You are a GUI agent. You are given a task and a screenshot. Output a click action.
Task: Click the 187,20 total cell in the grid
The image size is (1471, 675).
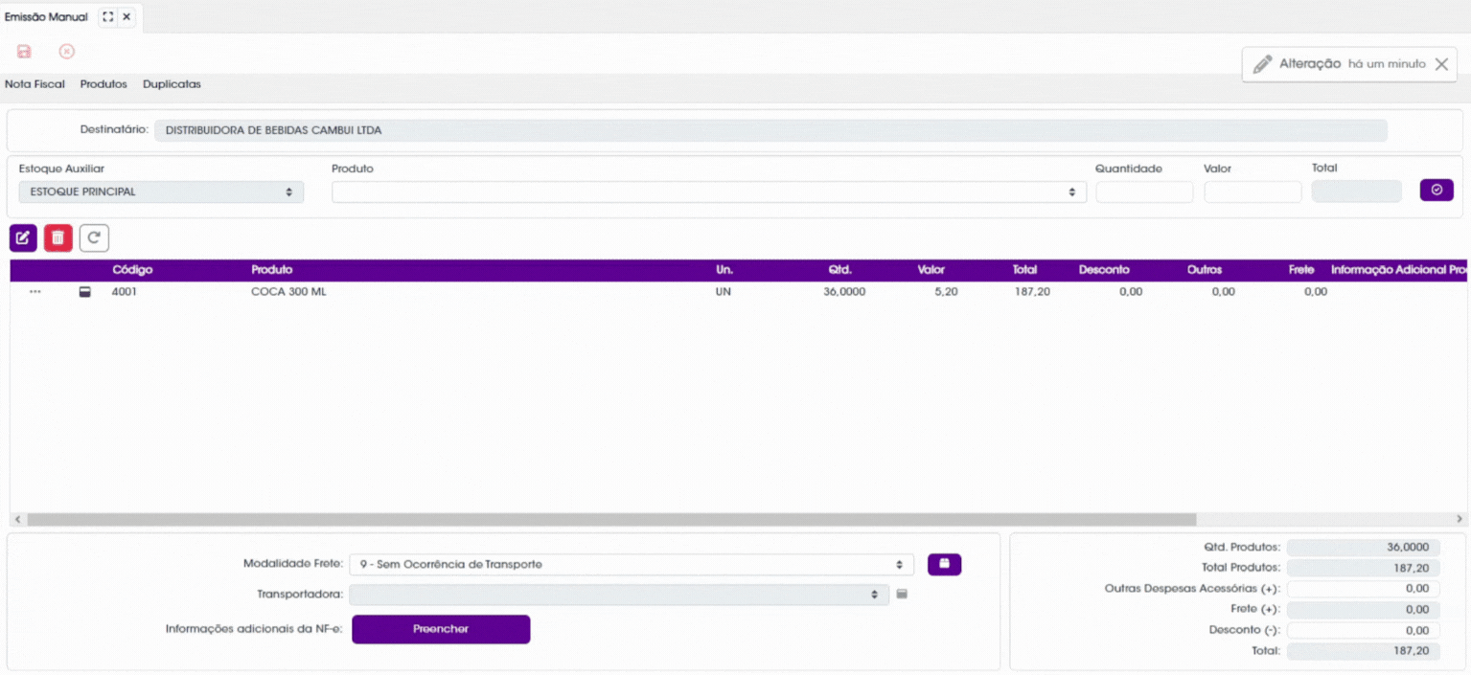coord(1032,292)
